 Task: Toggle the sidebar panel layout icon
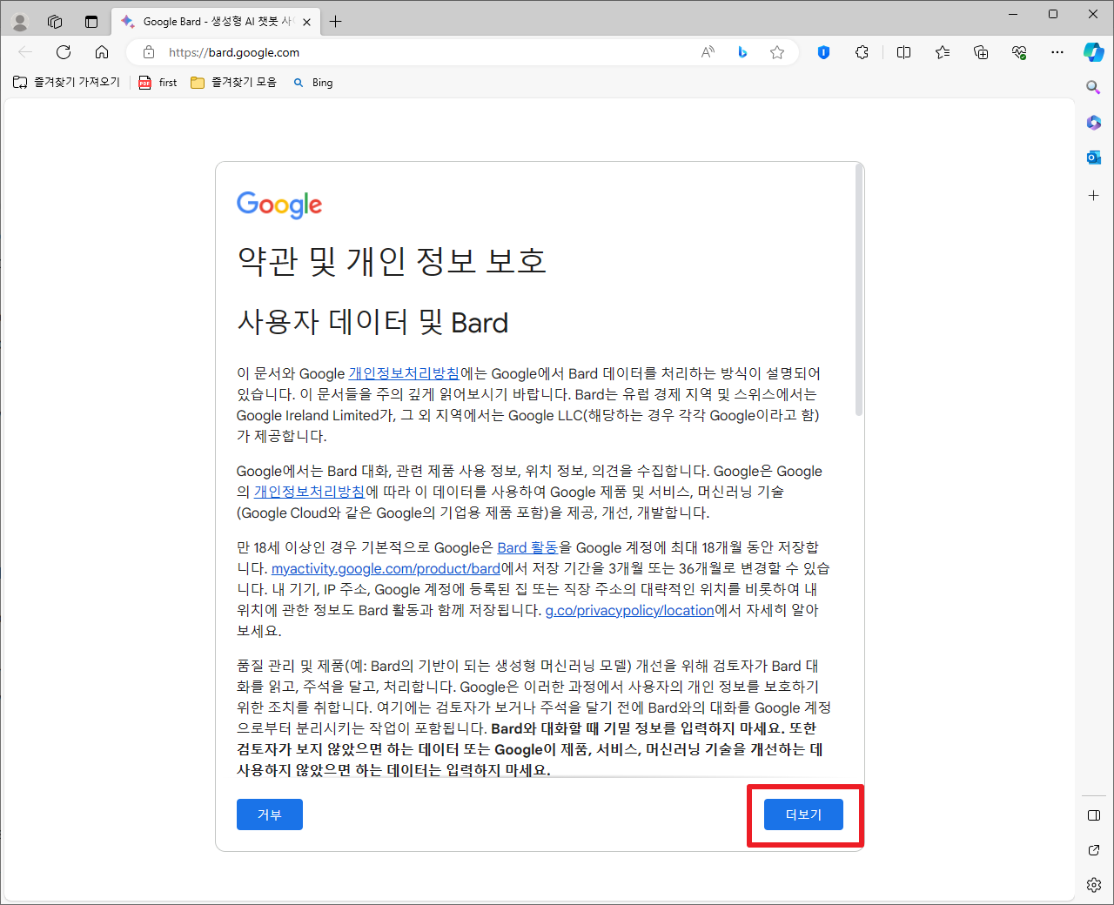(1094, 815)
